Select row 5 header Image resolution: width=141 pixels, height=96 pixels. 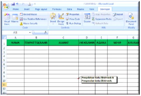point(4,60)
